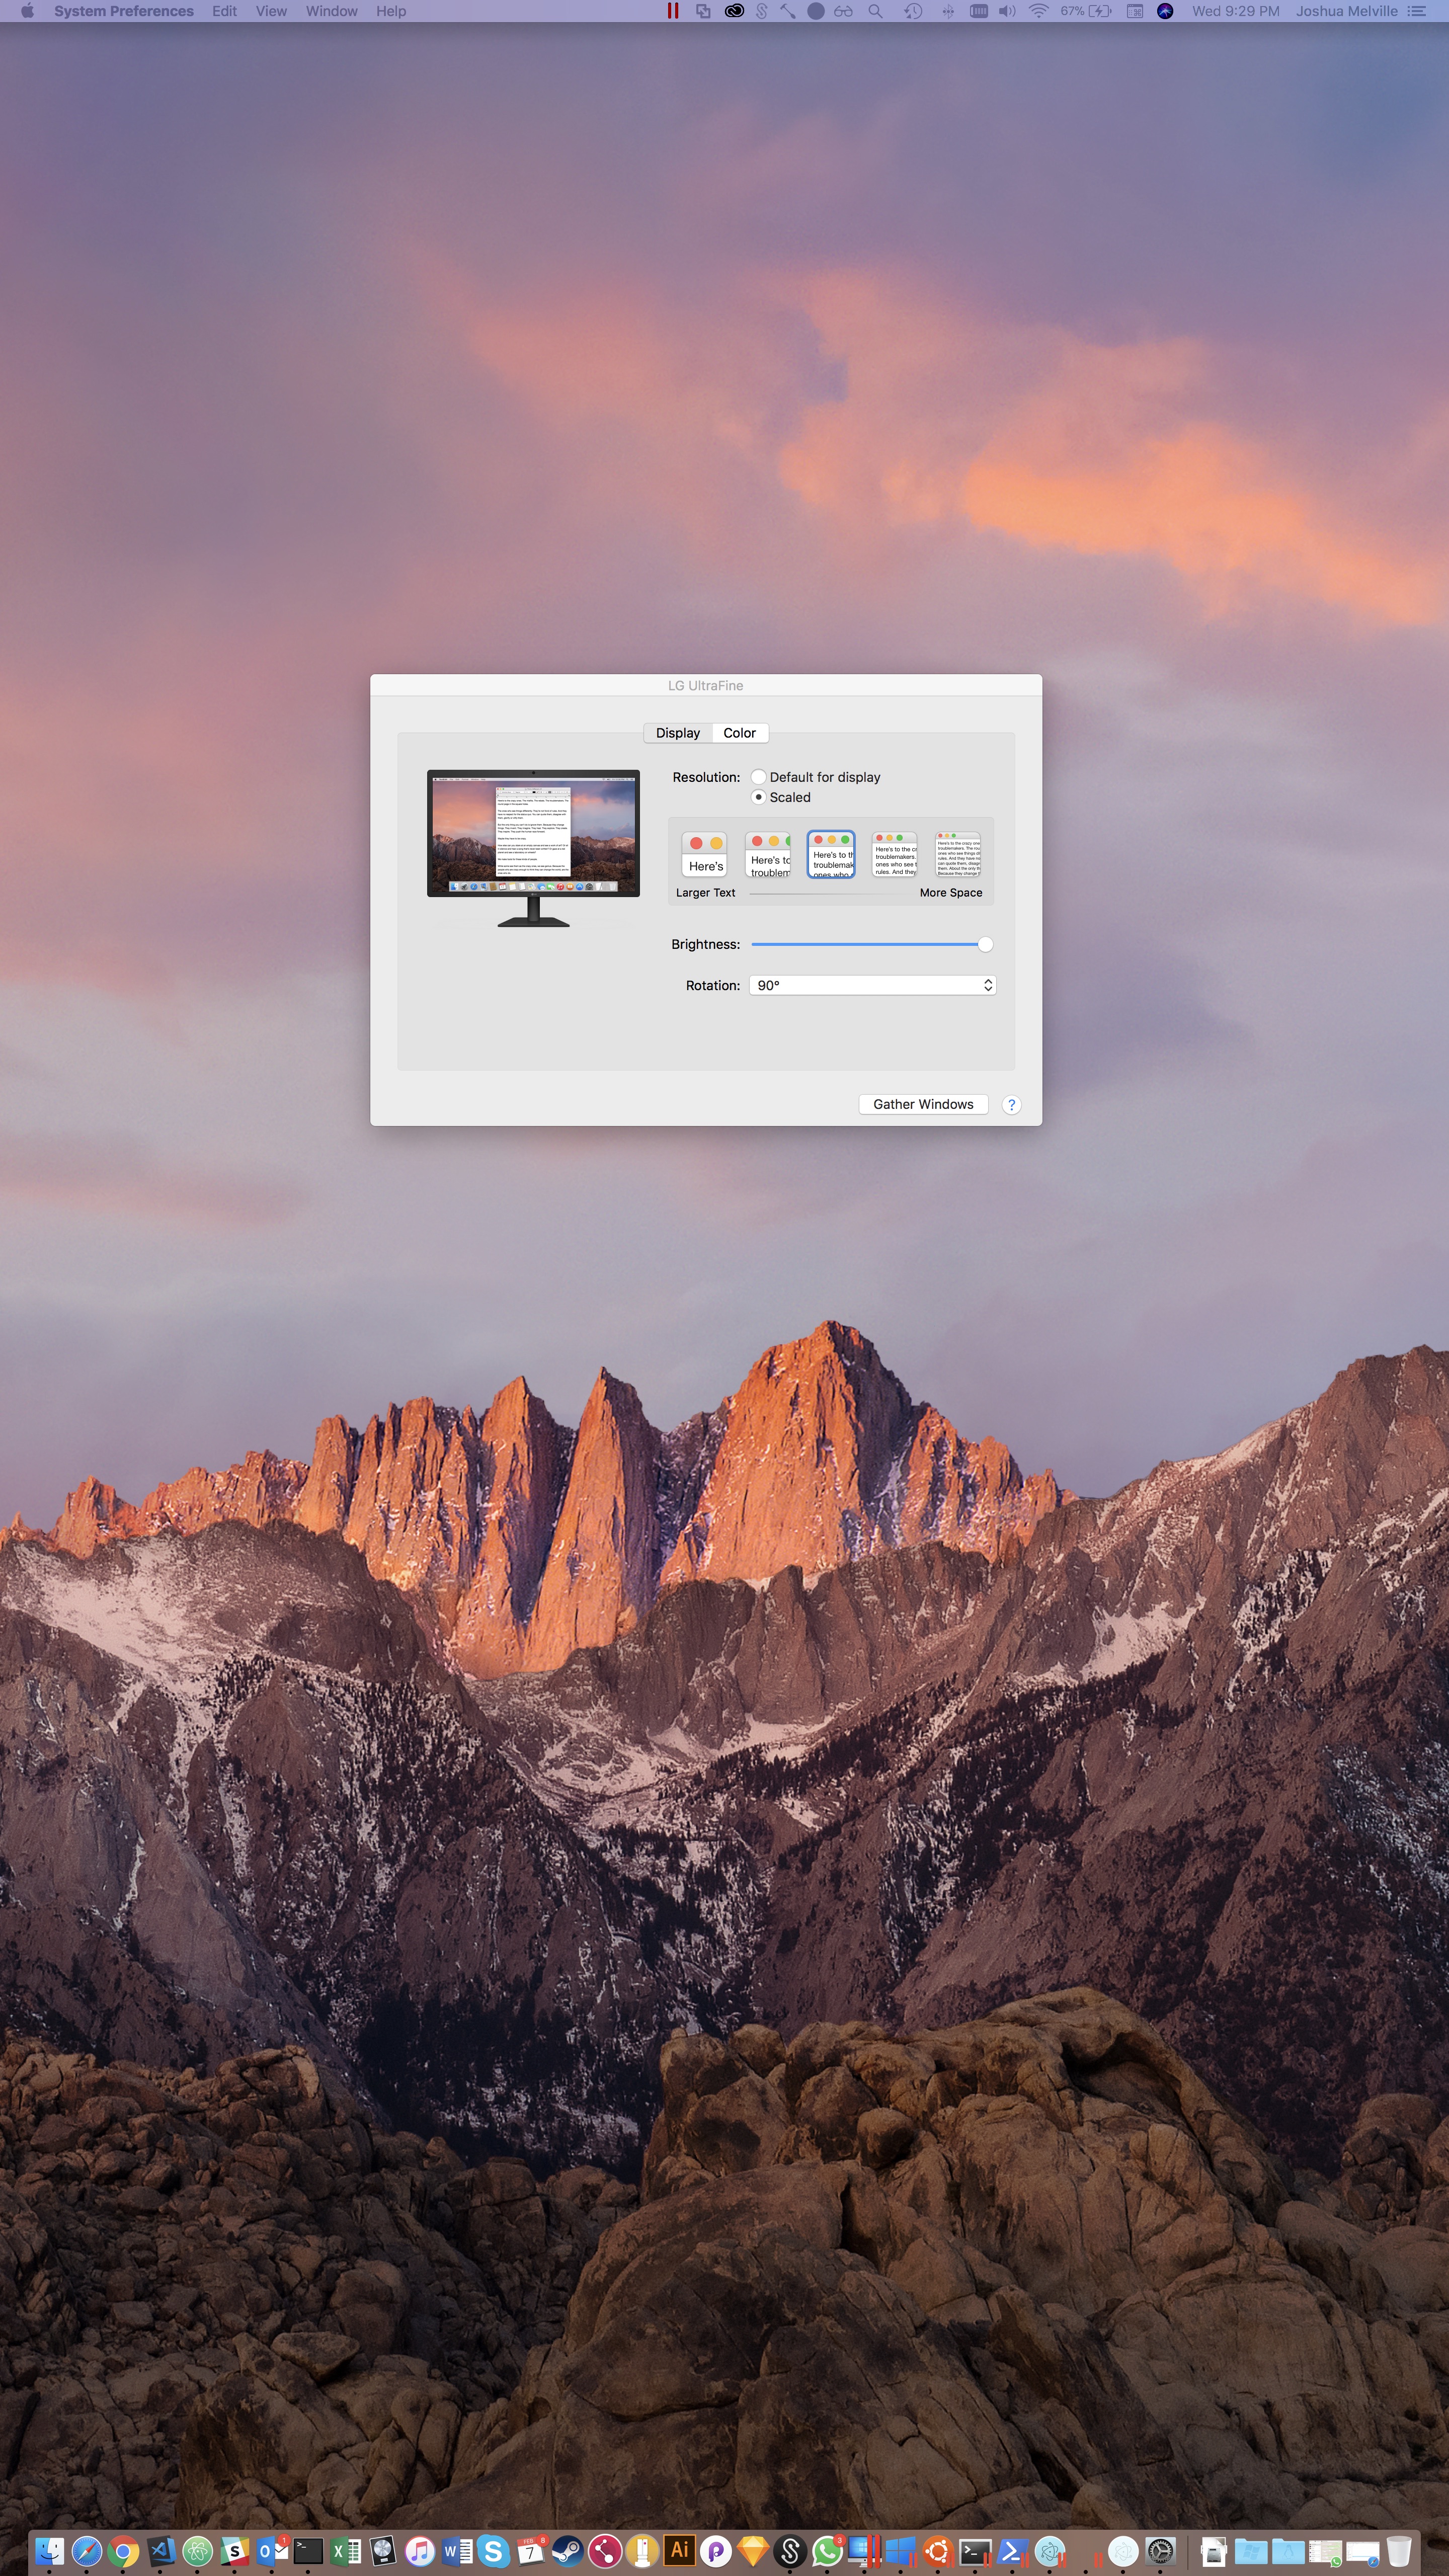Viewport: 1449px width, 2576px height.
Task: Open the Trash in the Dock
Action: pos(1398,2551)
